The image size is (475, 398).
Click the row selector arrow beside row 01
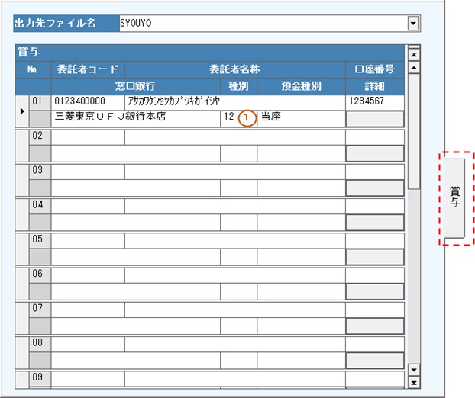21,110
